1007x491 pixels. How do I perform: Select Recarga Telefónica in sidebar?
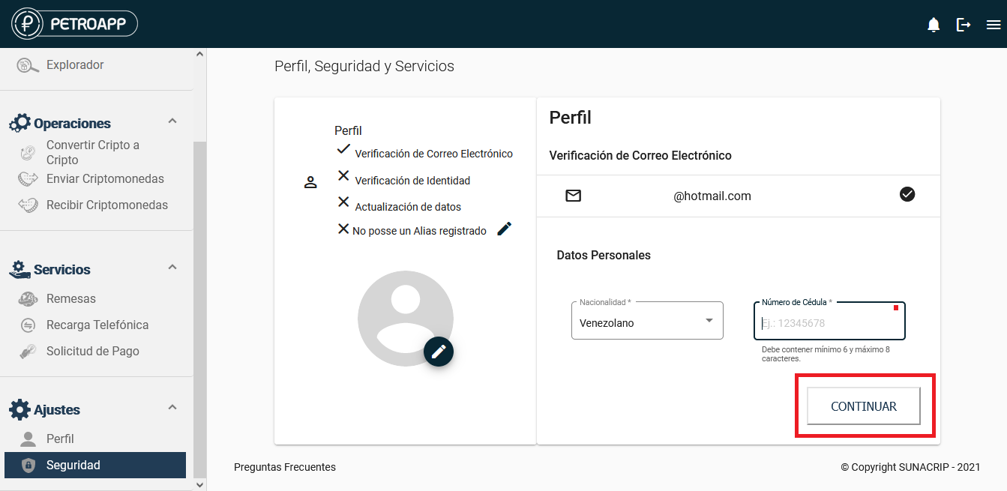coord(97,325)
